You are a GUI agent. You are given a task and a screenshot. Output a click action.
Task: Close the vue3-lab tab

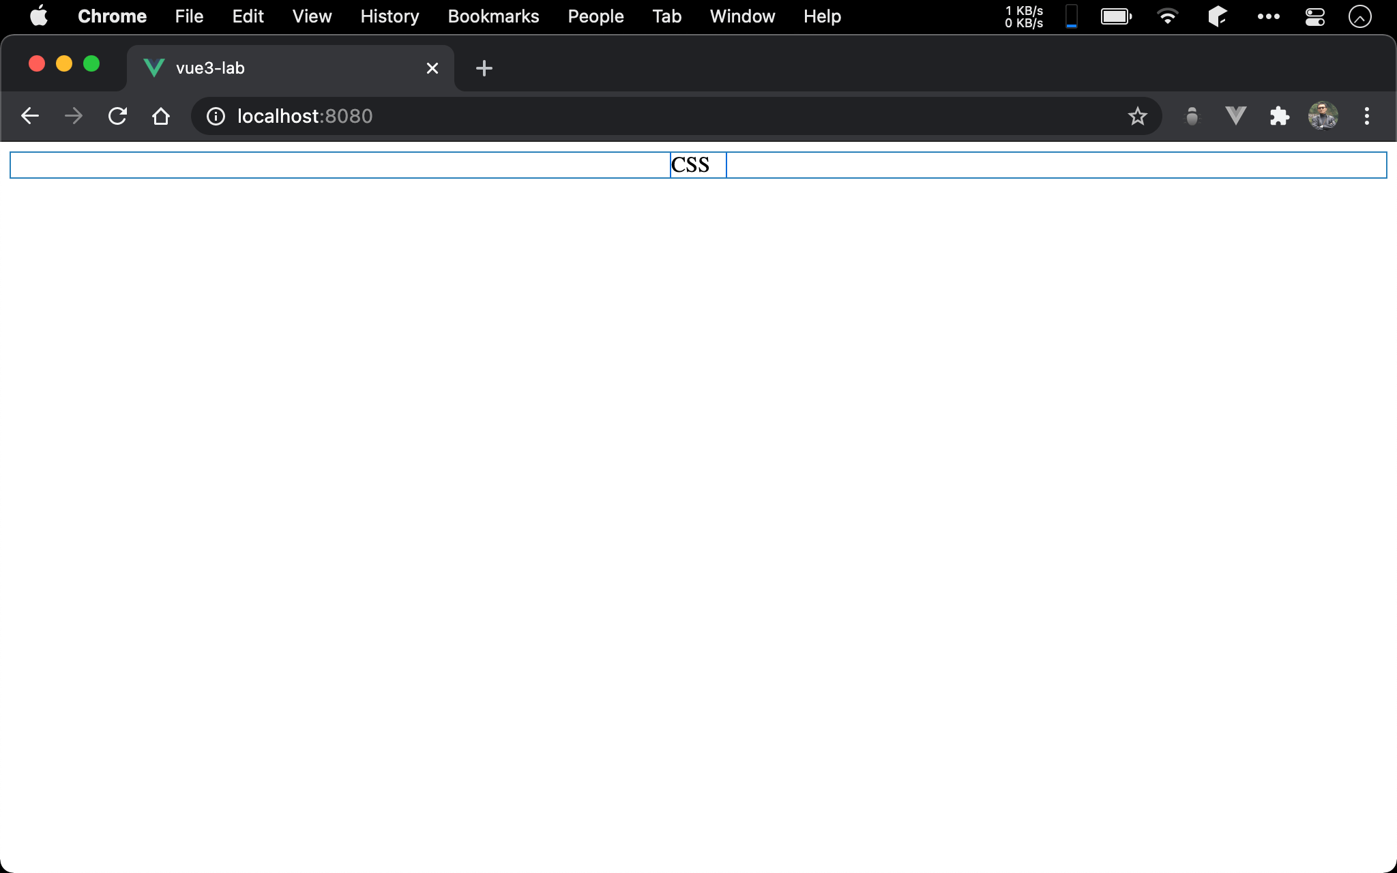point(432,68)
